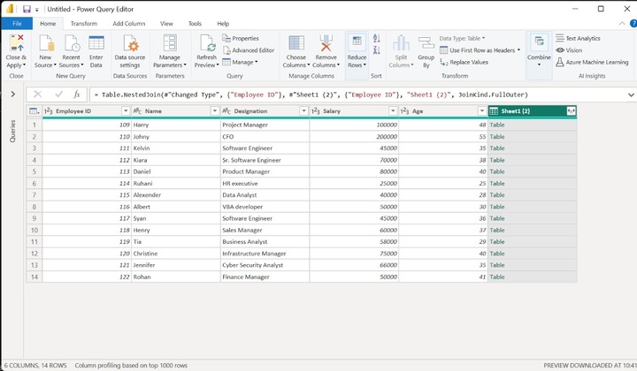Screen dimensions: 637x371
Task: Confirm the formula with the checkmark
Action: [58, 94]
